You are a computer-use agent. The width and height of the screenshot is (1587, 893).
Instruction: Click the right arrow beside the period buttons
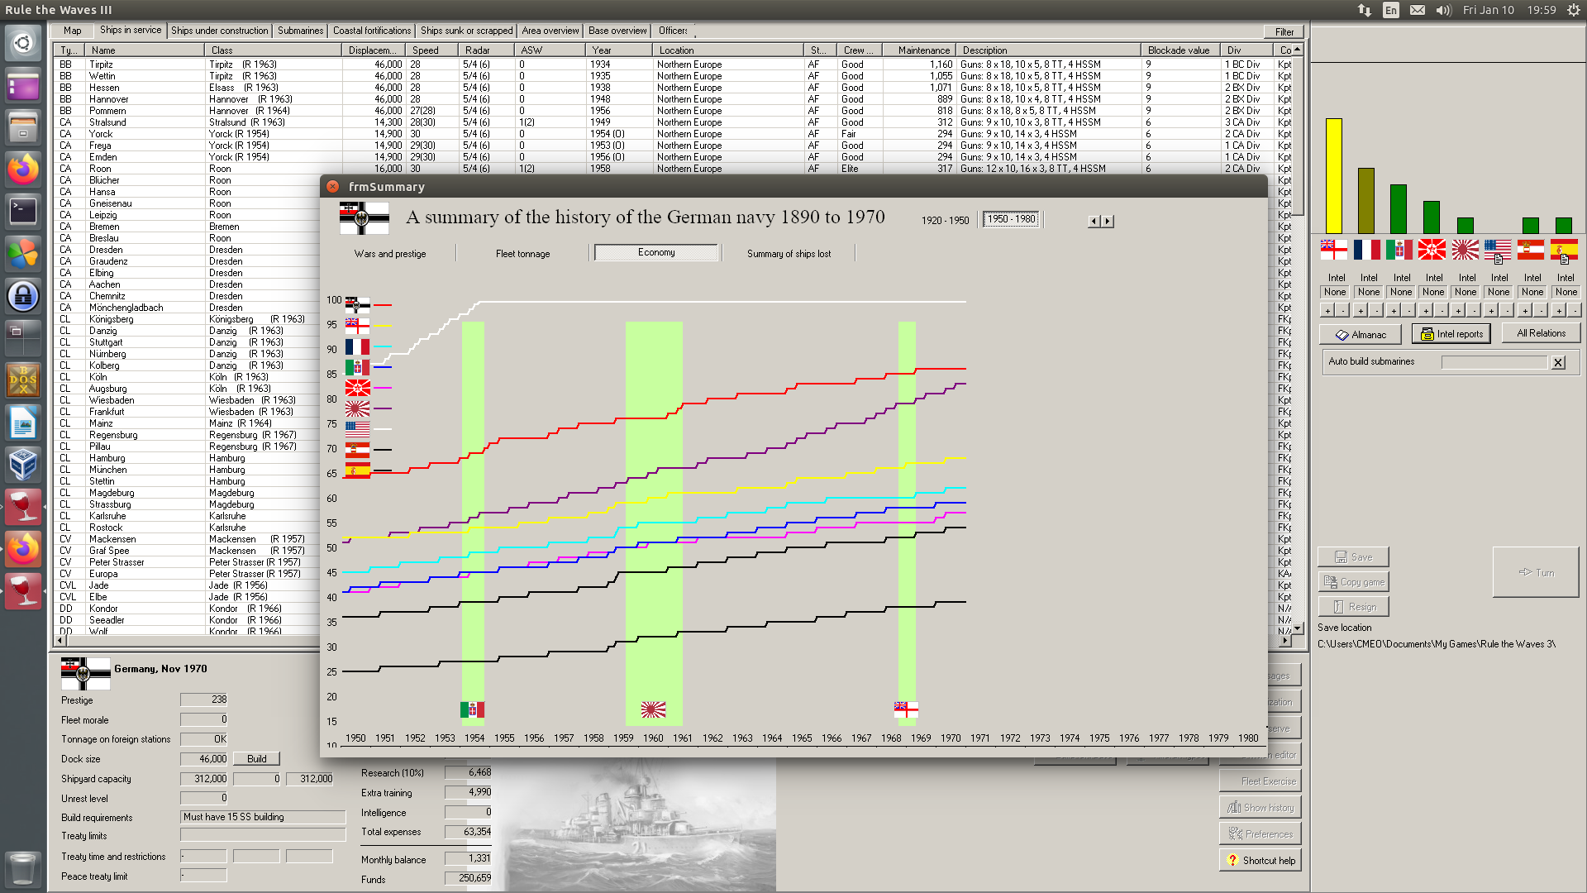pos(1108,222)
